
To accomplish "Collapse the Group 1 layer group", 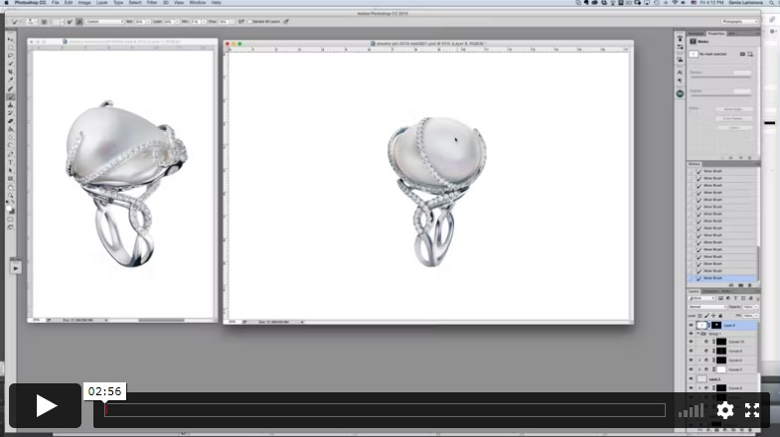I will tap(698, 334).
